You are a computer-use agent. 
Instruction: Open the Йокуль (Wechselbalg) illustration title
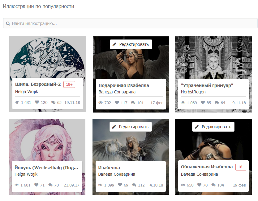(x=46, y=168)
